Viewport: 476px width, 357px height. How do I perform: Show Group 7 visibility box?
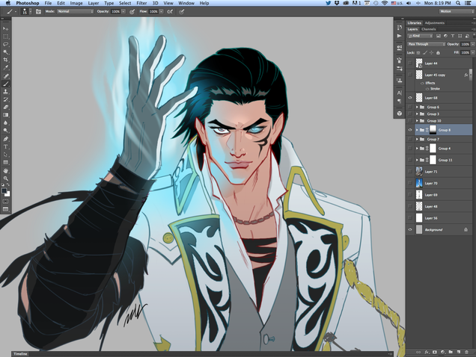tap(410, 139)
